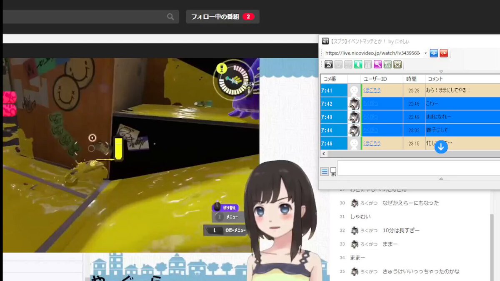Screen dimensions: 500x281
Task: Click NCV app icon in title bar
Action: (325, 41)
